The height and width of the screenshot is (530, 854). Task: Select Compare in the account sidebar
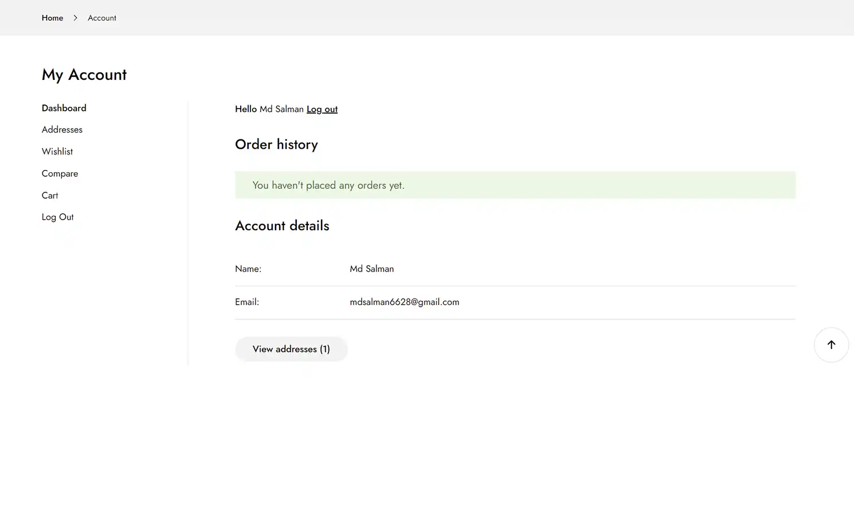(x=60, y=173)
